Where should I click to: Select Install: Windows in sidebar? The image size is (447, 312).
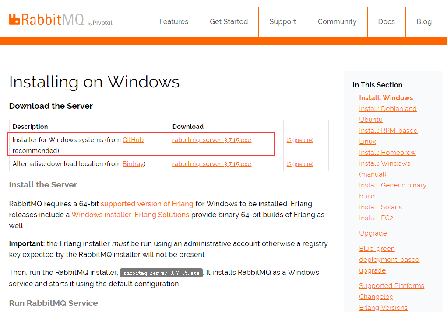click(386, 98)
